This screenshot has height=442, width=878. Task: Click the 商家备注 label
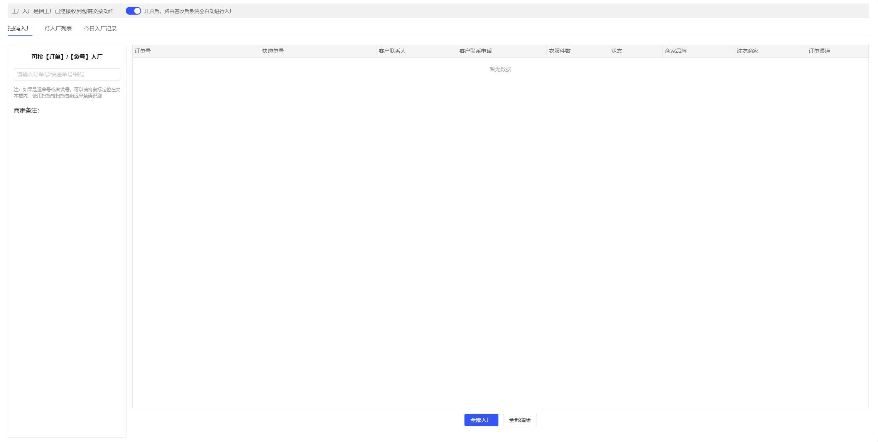[27, 110]
